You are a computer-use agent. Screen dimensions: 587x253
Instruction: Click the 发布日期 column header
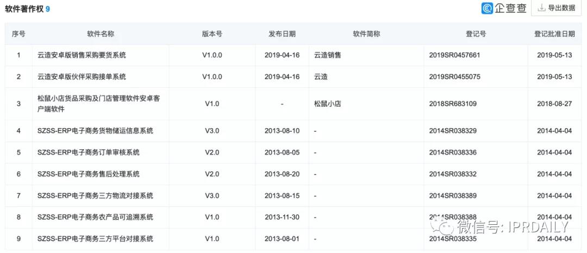click(282, 34)
